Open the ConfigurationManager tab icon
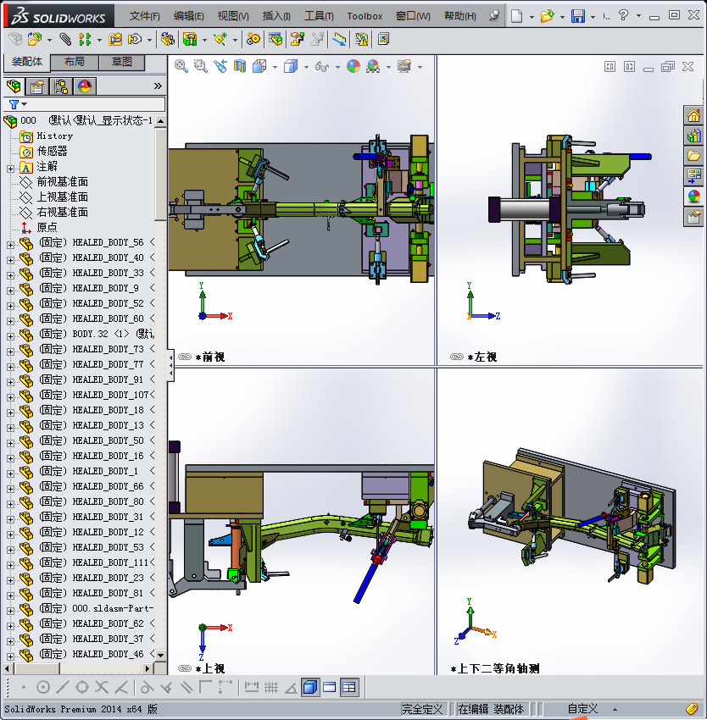The image size is (707, 720). point(61,86)
